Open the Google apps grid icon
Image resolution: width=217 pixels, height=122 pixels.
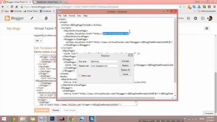tap(189, 18)
